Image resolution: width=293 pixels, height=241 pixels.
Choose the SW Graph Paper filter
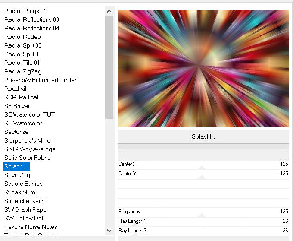coord(26,209)
